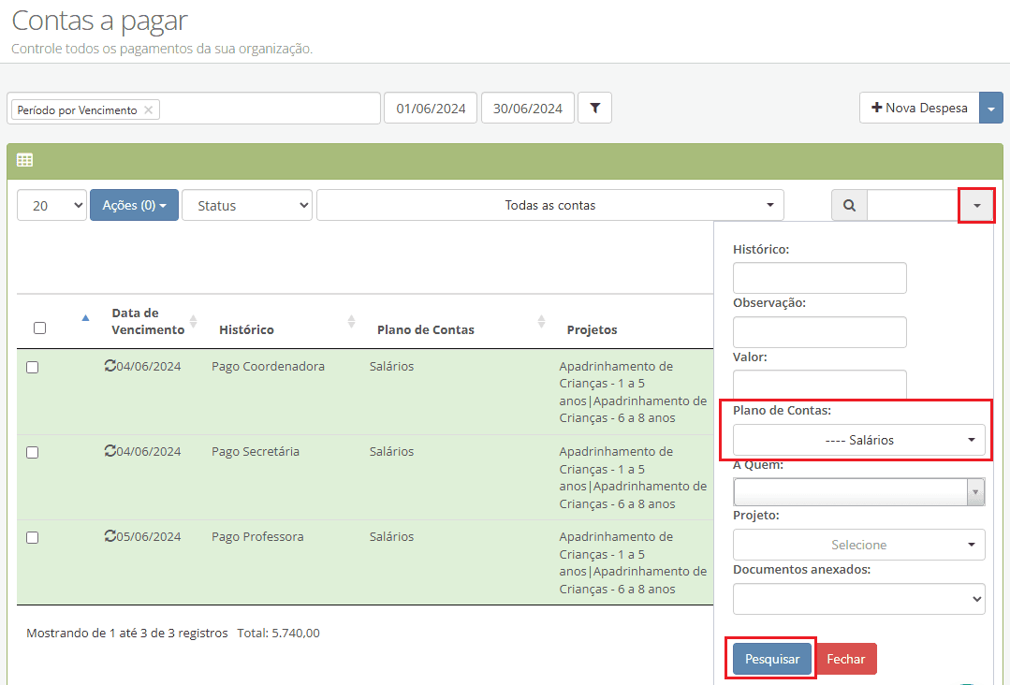Click the Total: 5.740,00 text
Screen dimensions: 1010x685
(x=278, y=633)
